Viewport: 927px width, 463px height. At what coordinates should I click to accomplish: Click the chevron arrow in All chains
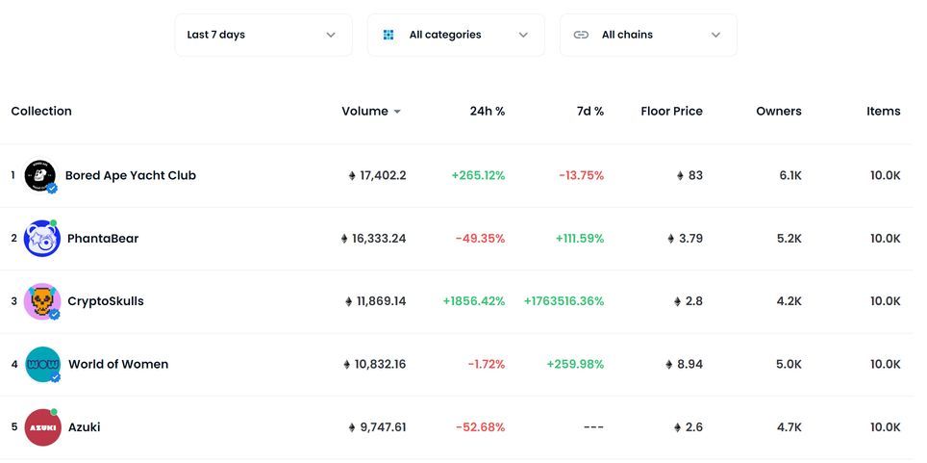[716, 35]
